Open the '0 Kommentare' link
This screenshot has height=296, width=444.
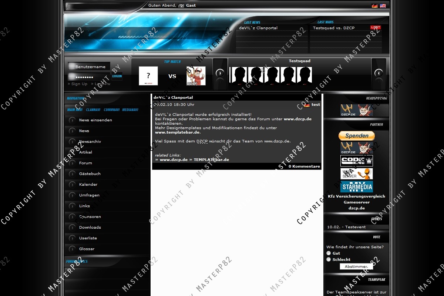pos(304,166)
